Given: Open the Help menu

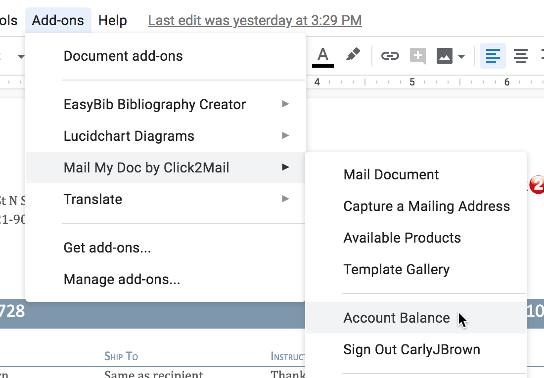Looking at the screenshot, I should tap(112, 20).
